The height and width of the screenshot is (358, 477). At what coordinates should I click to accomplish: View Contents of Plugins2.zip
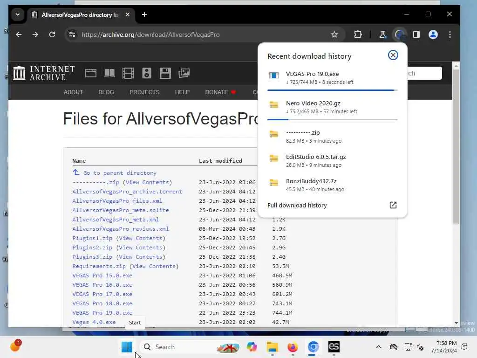pyautogui.click(x=141, y=248)
